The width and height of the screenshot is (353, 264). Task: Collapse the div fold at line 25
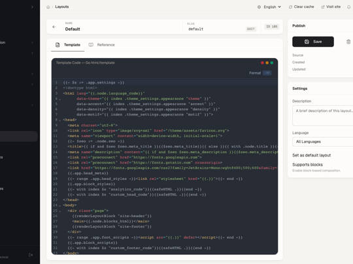(x=59, y=211)
